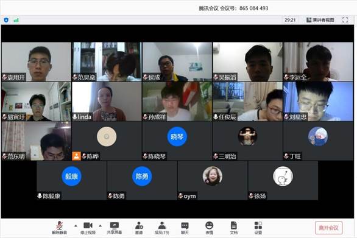Screen dimensions: 357x238
Task: Open the 成员(19) members list
Action: [161, 228]
